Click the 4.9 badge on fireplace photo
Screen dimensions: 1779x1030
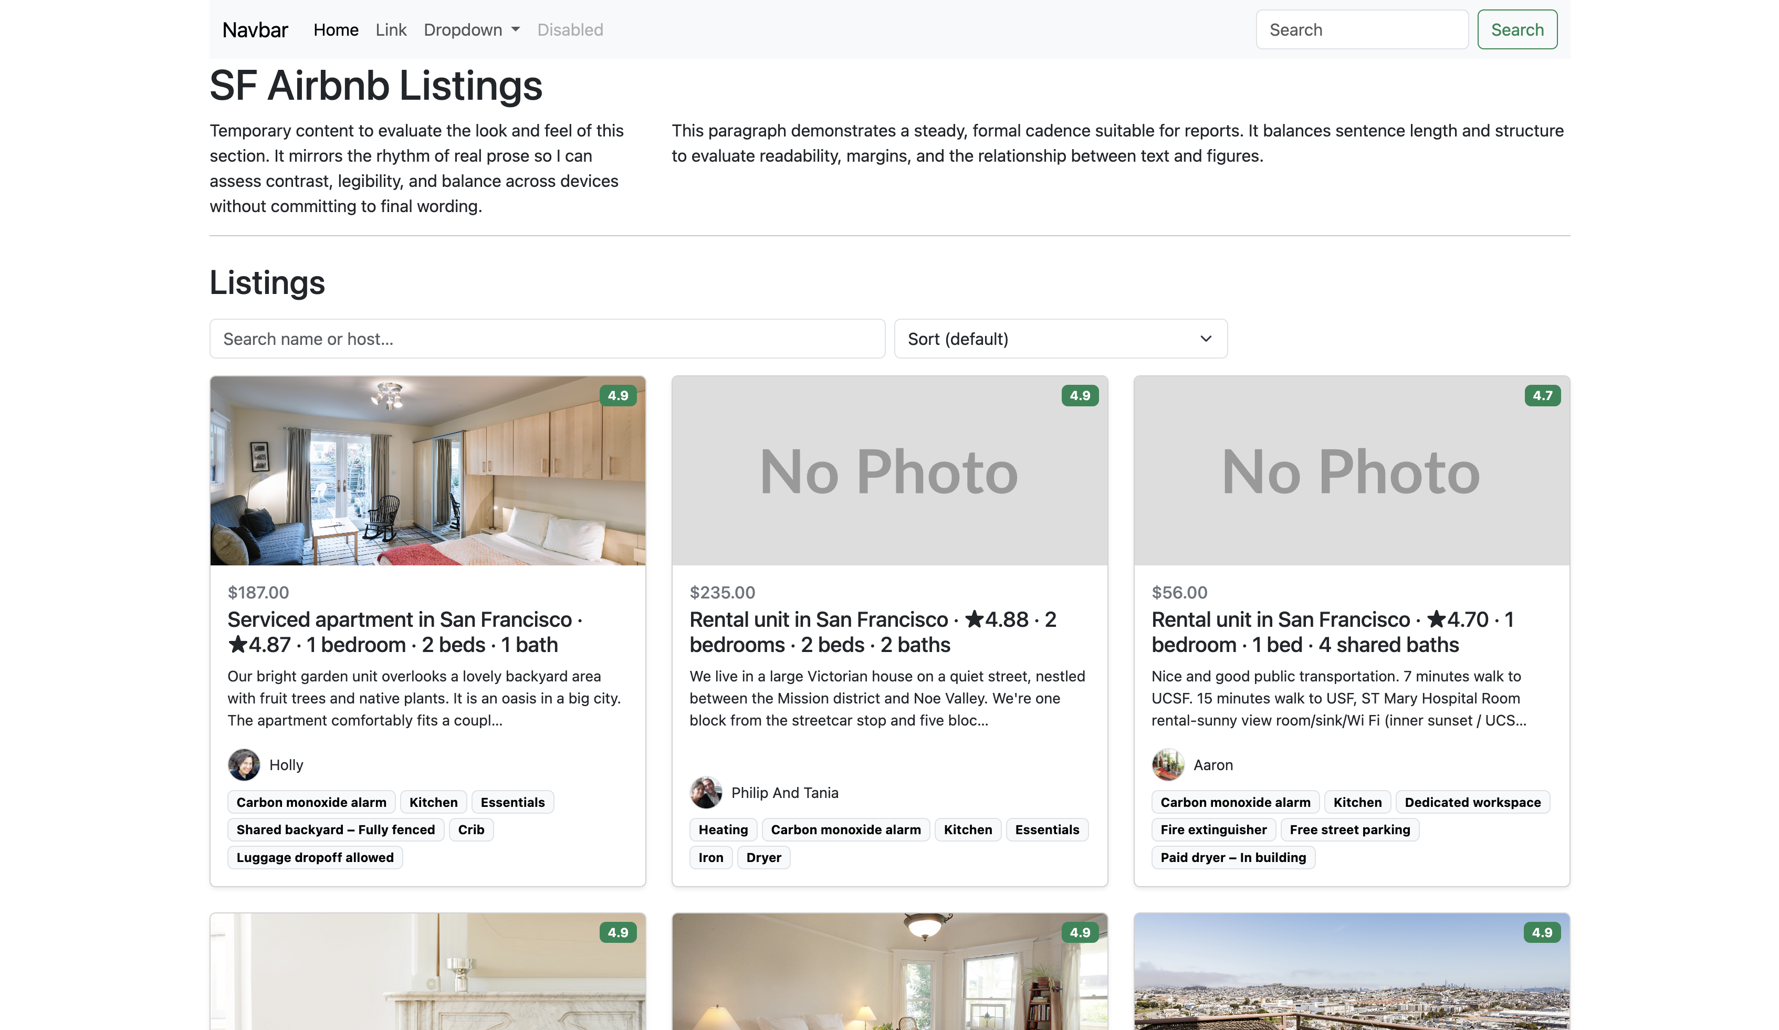tap(618, 932)
